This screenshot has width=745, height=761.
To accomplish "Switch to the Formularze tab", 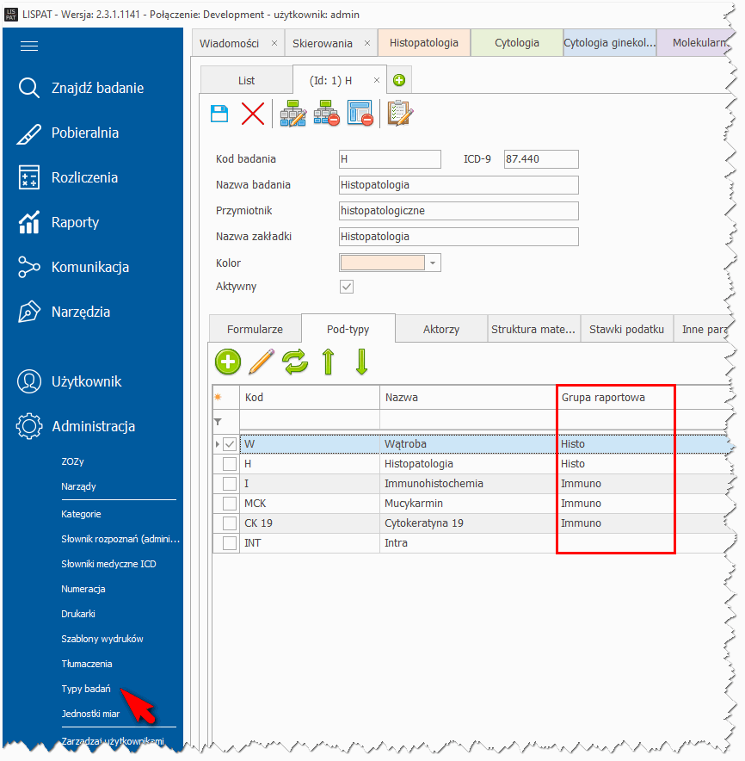I will click(x=255, y=330).
